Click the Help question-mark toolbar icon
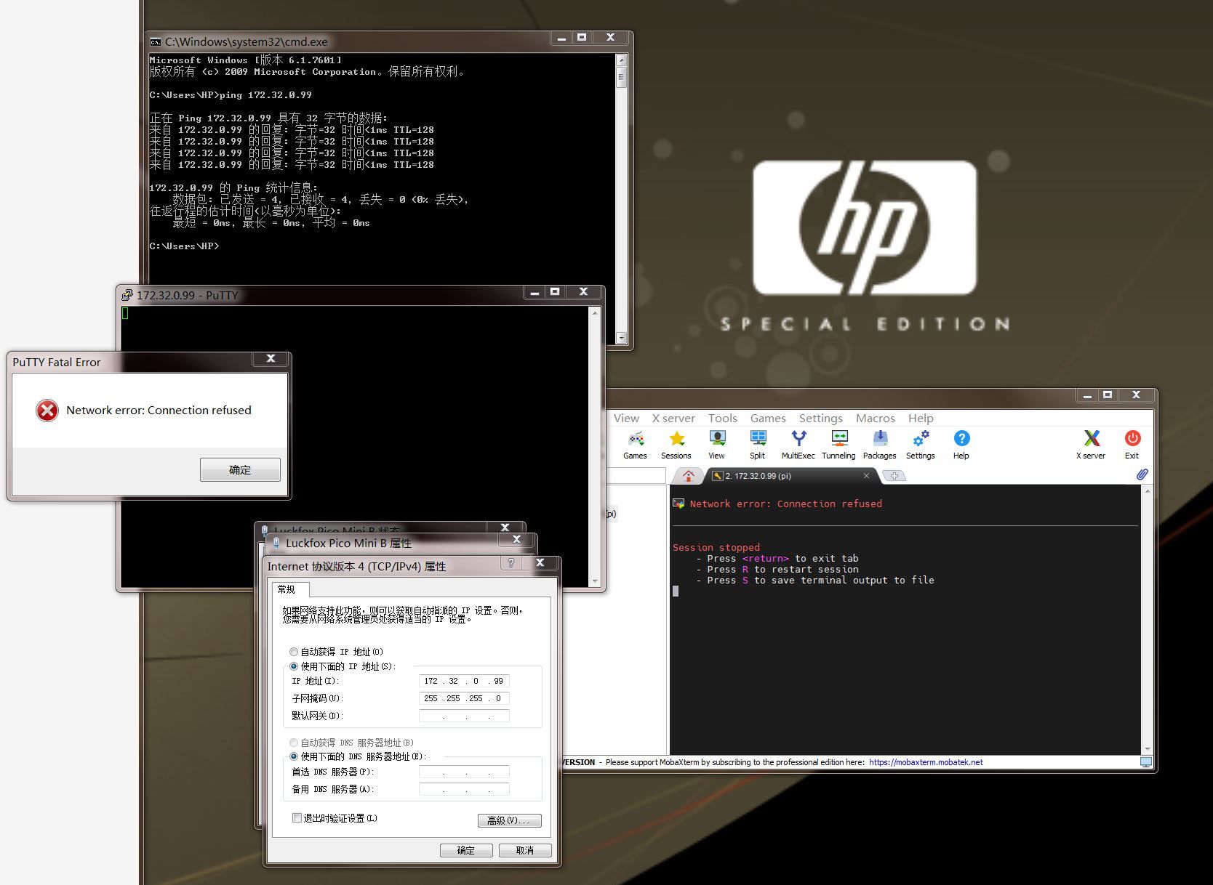Screen dimensions: 1213x885 coord(961,445)
